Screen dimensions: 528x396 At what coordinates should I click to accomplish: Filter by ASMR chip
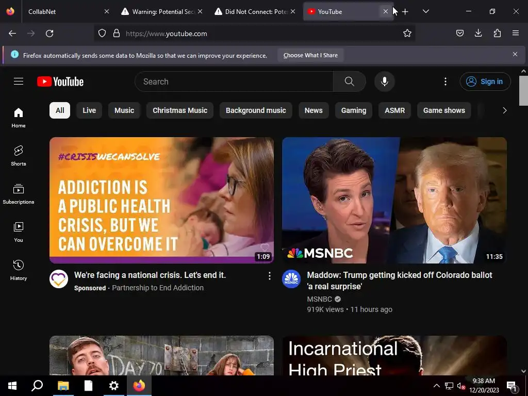coord(394,110)
